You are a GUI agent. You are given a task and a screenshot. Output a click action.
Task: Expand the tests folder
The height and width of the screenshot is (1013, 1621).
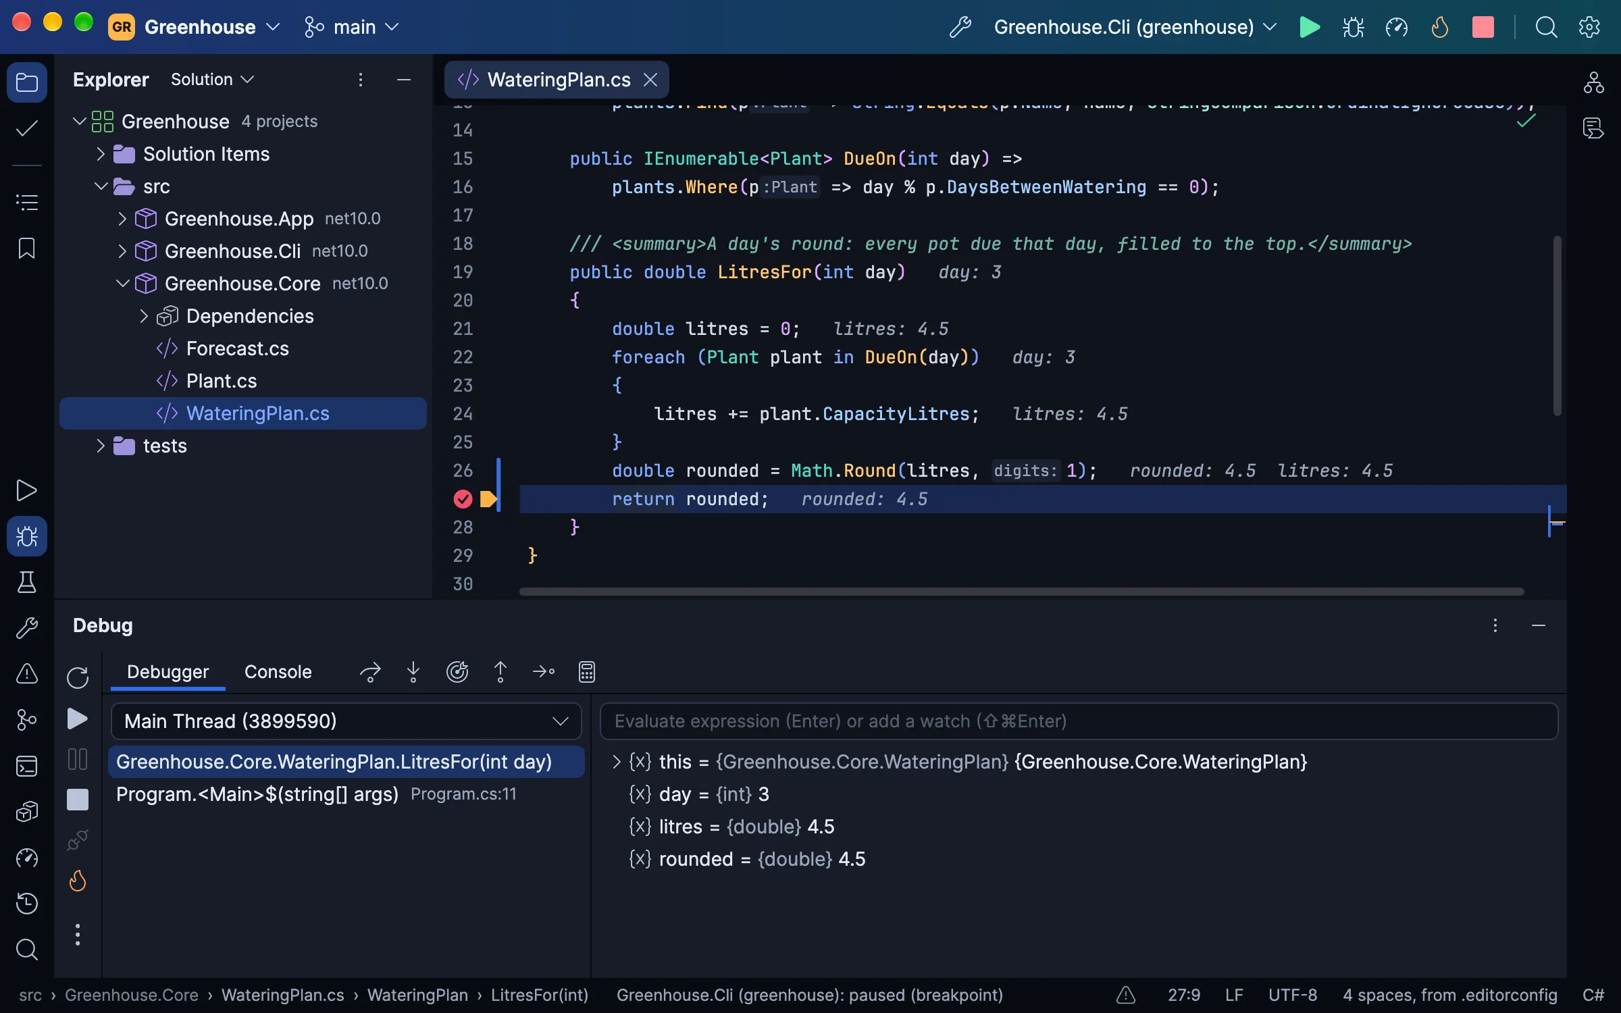(x=101, y=446)
